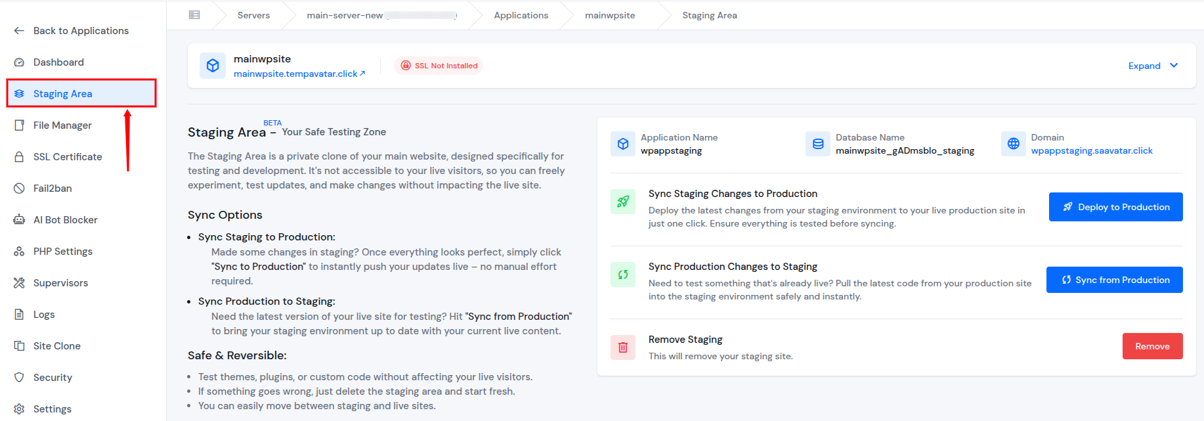Click the AI Bot Blocker robot icon
Viewport: 1204px width, 421px height.
pyautogui.click(x=19, y=220)
